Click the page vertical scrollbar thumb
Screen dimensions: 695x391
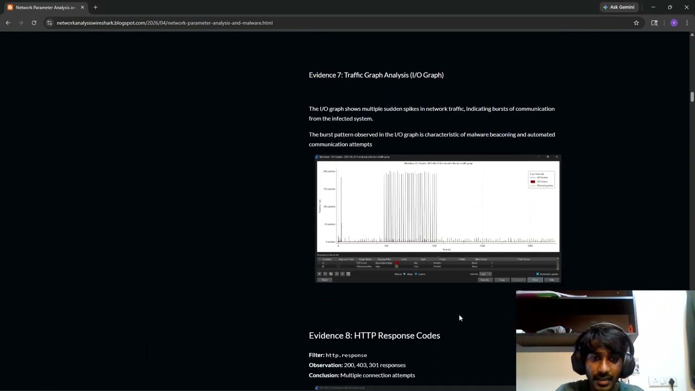point(692,97)
